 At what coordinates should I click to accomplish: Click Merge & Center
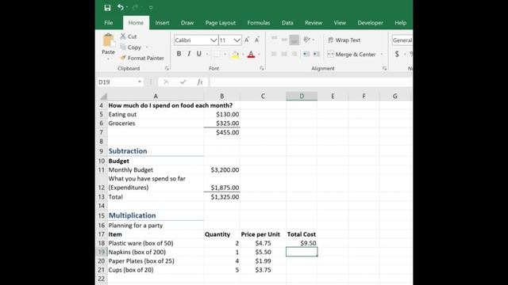pyautogui.click(x=352, y=55)
